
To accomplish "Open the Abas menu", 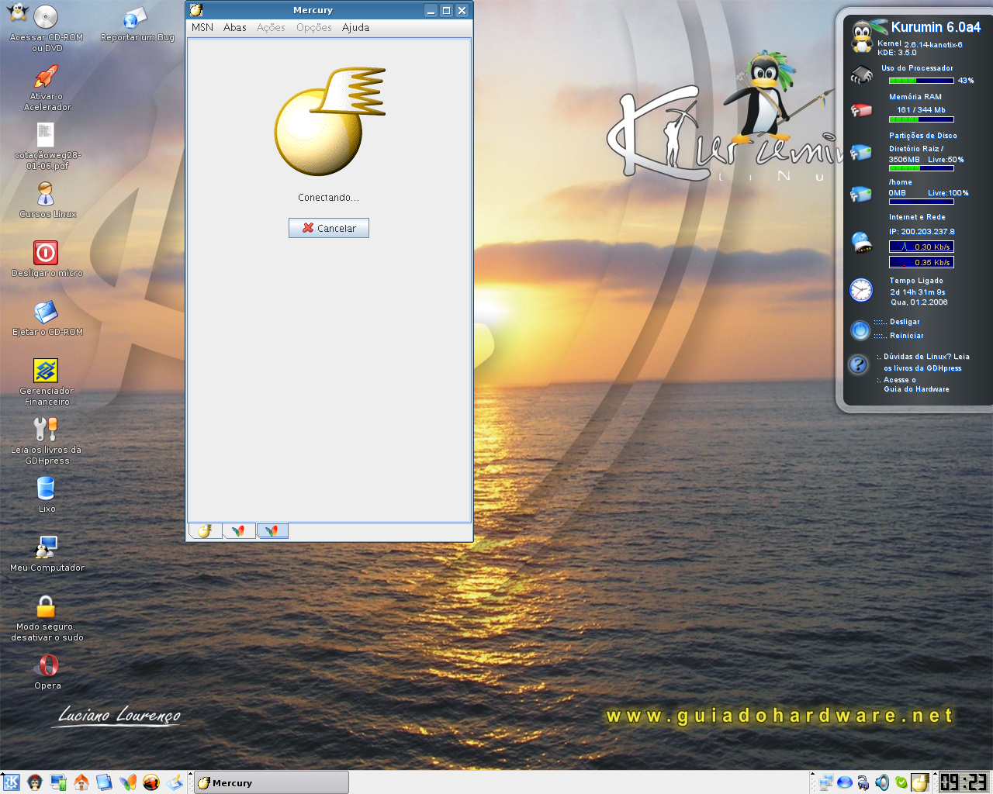I will pyautogui.click(x=235, y=27).
